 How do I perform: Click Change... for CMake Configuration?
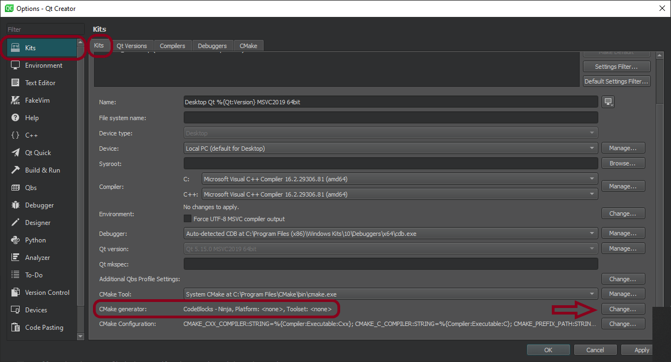pos(623,324)
